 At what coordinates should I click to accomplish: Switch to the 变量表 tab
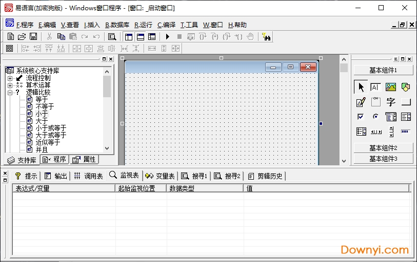(x=160, y=176)
